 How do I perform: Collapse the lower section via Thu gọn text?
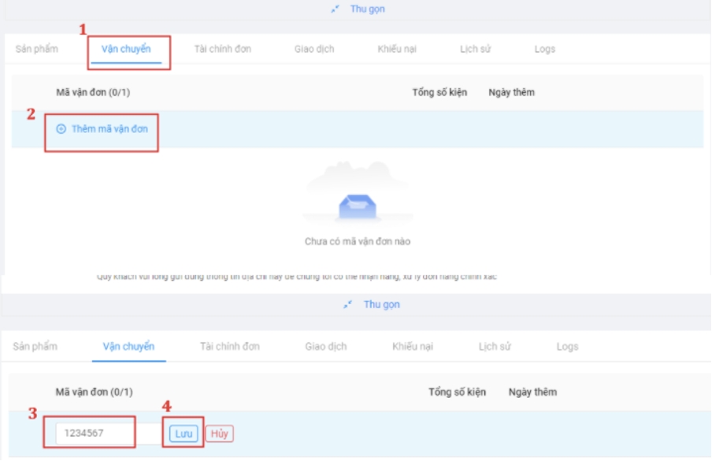point(381,304)
